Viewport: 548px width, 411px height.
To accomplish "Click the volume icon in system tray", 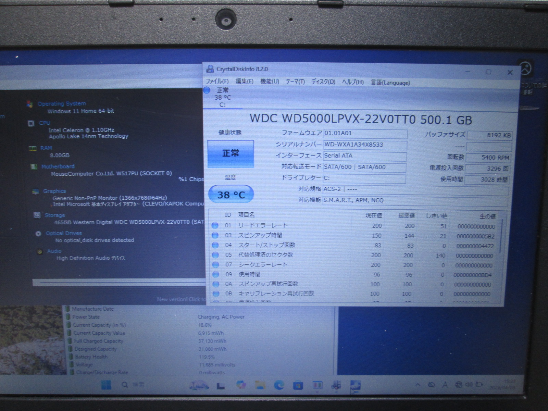I will pos(469,385).
